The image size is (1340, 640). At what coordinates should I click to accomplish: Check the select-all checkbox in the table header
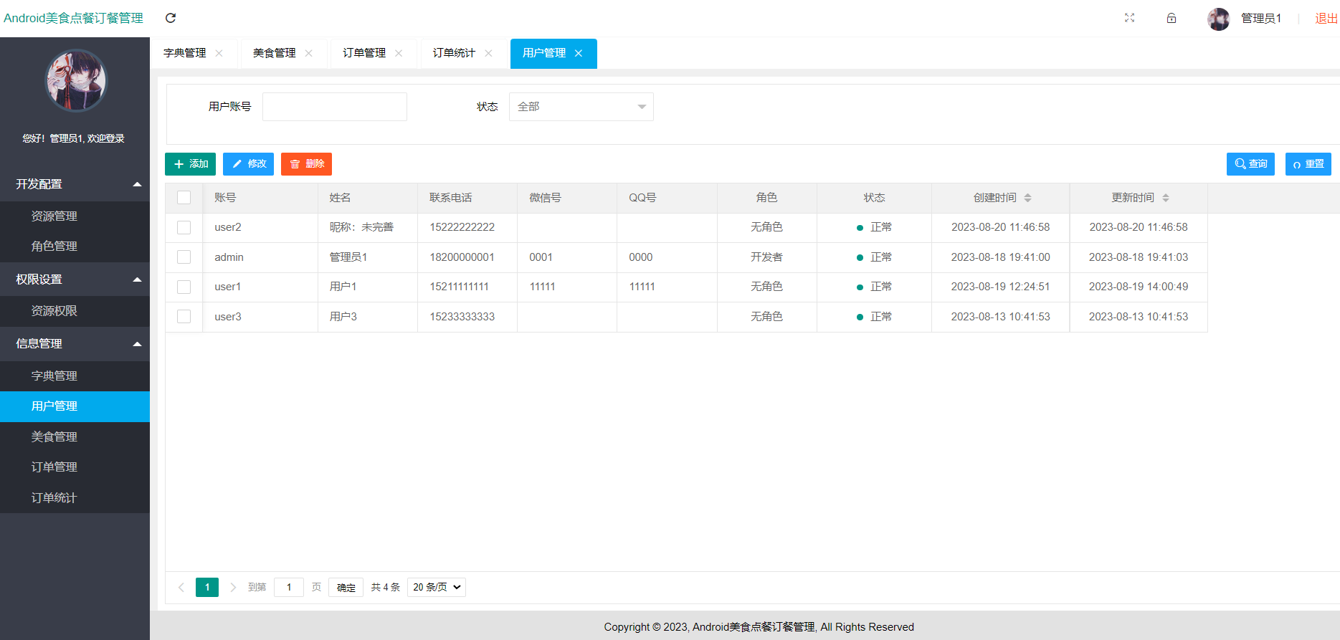[184, 198]
